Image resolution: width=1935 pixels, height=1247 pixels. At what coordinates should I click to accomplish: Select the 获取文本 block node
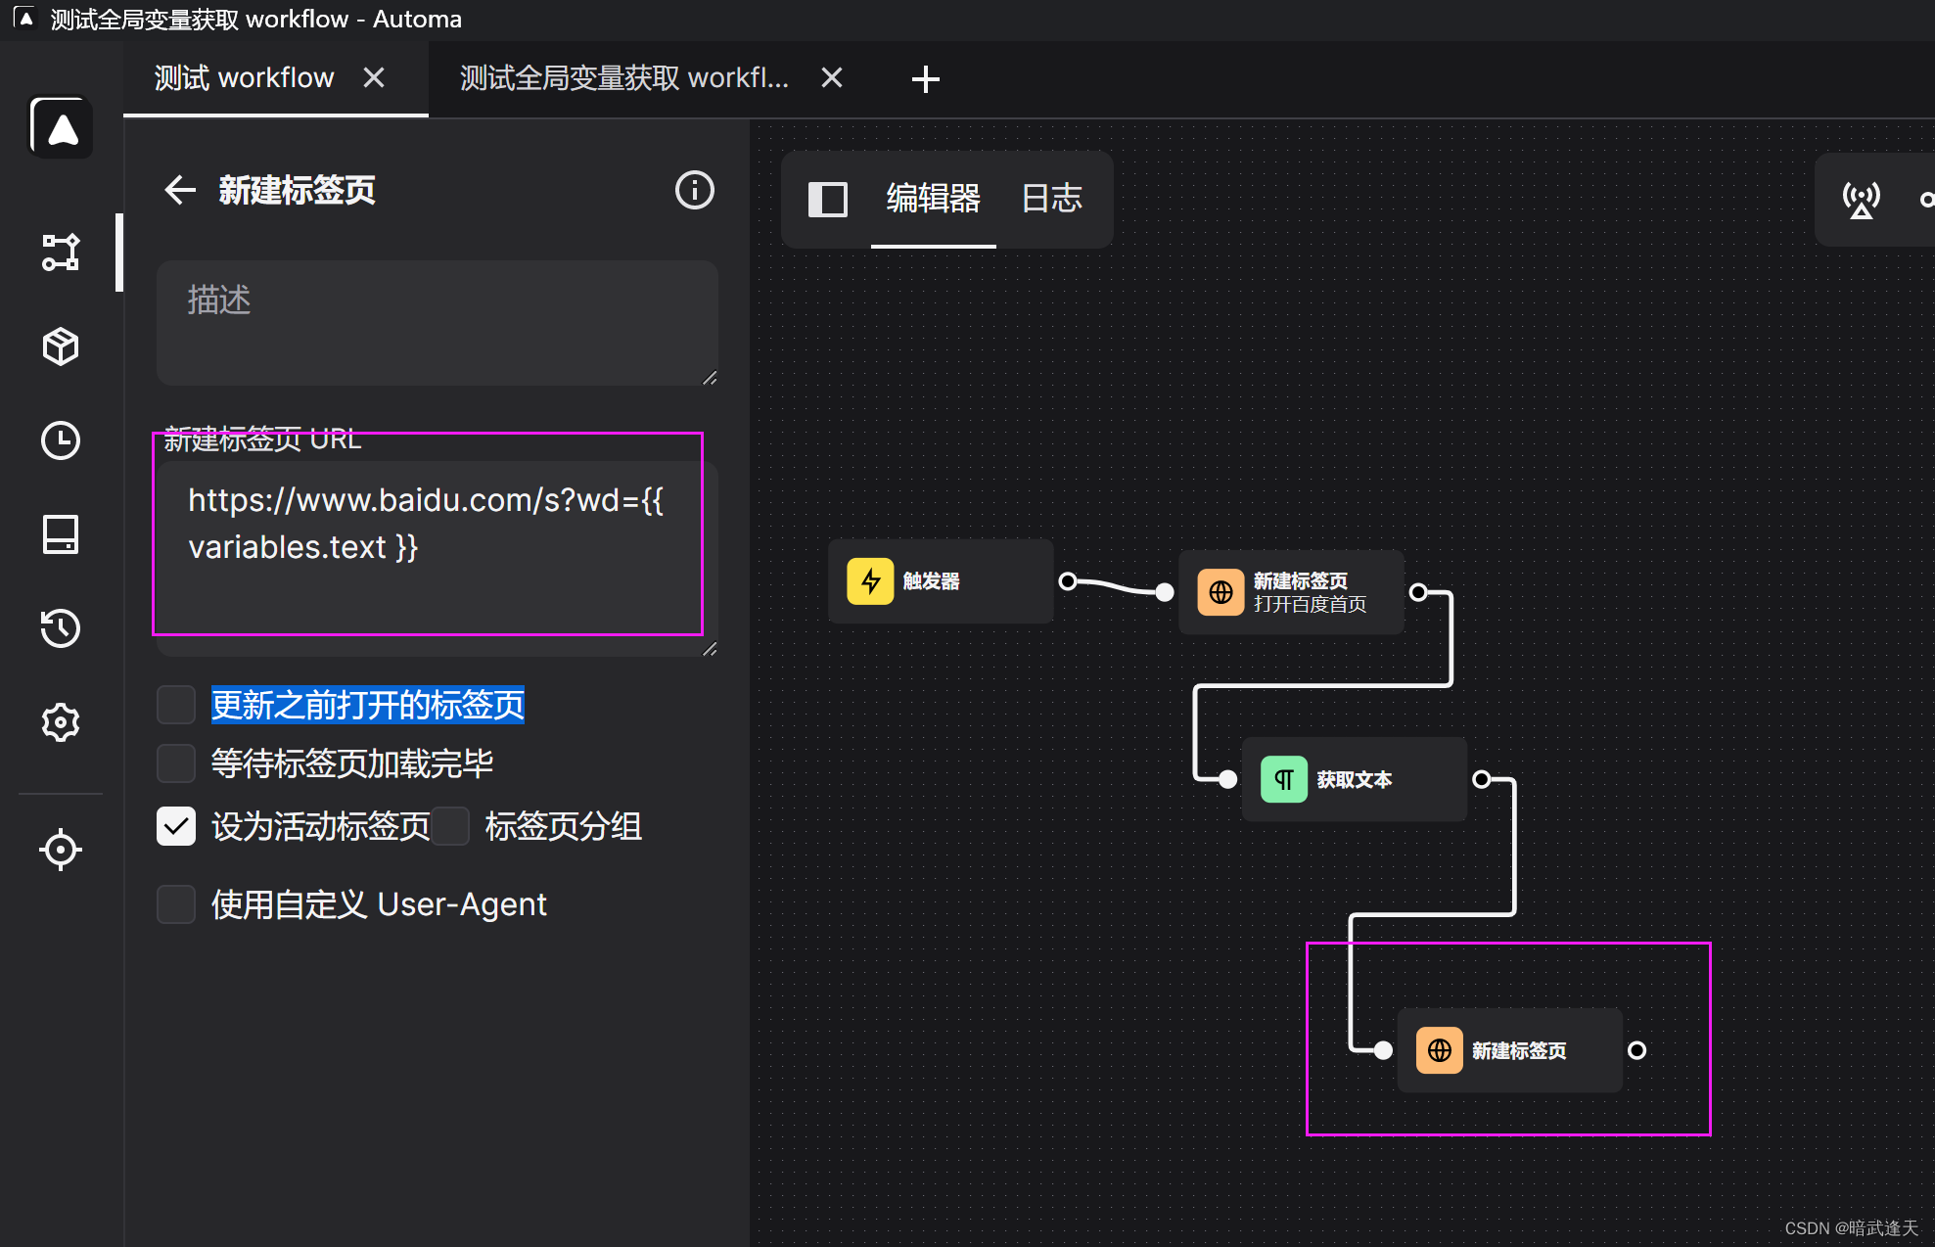(1354, 779)
